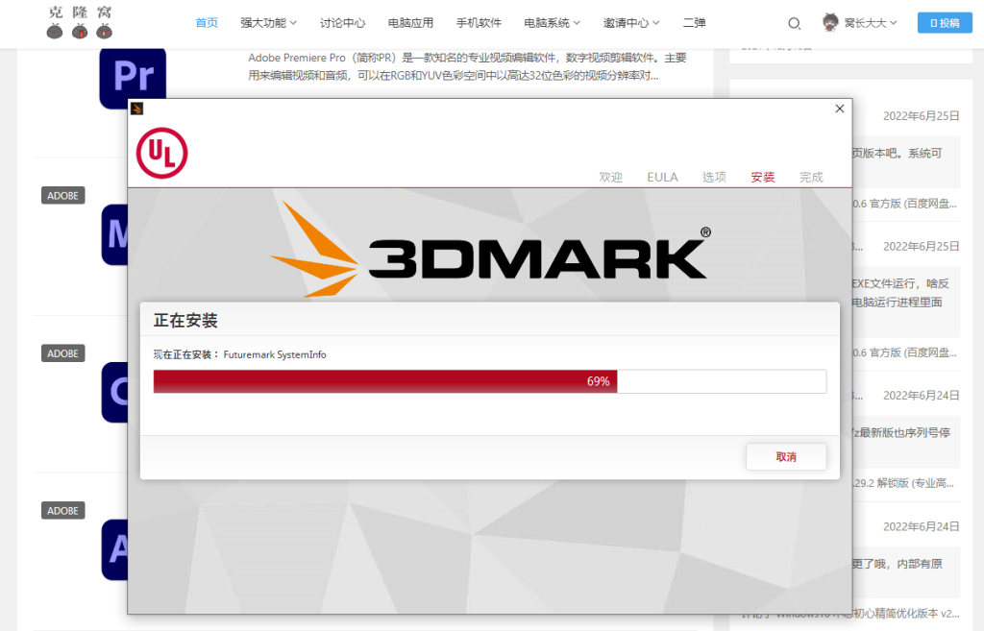Open the 讨论中心 navigation item
The height and width of the screenshot is (631, 984).
tap(343, 23)
